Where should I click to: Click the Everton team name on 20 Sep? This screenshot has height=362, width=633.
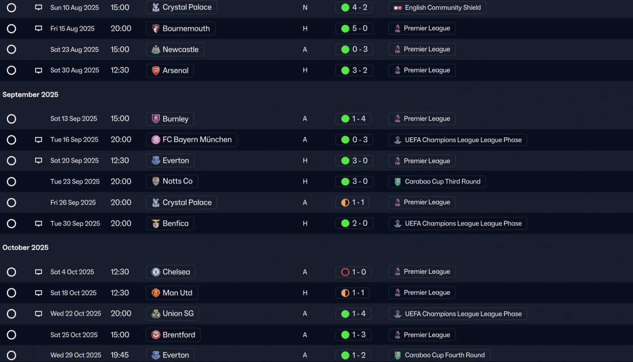click(x=176, y=161)
